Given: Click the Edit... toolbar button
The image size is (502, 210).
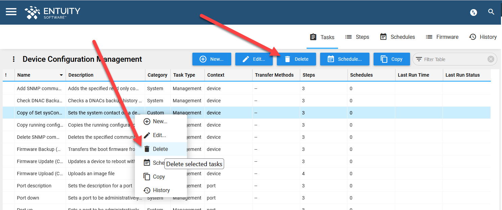Looking at the screenshot, I should (x=254, y=59).
